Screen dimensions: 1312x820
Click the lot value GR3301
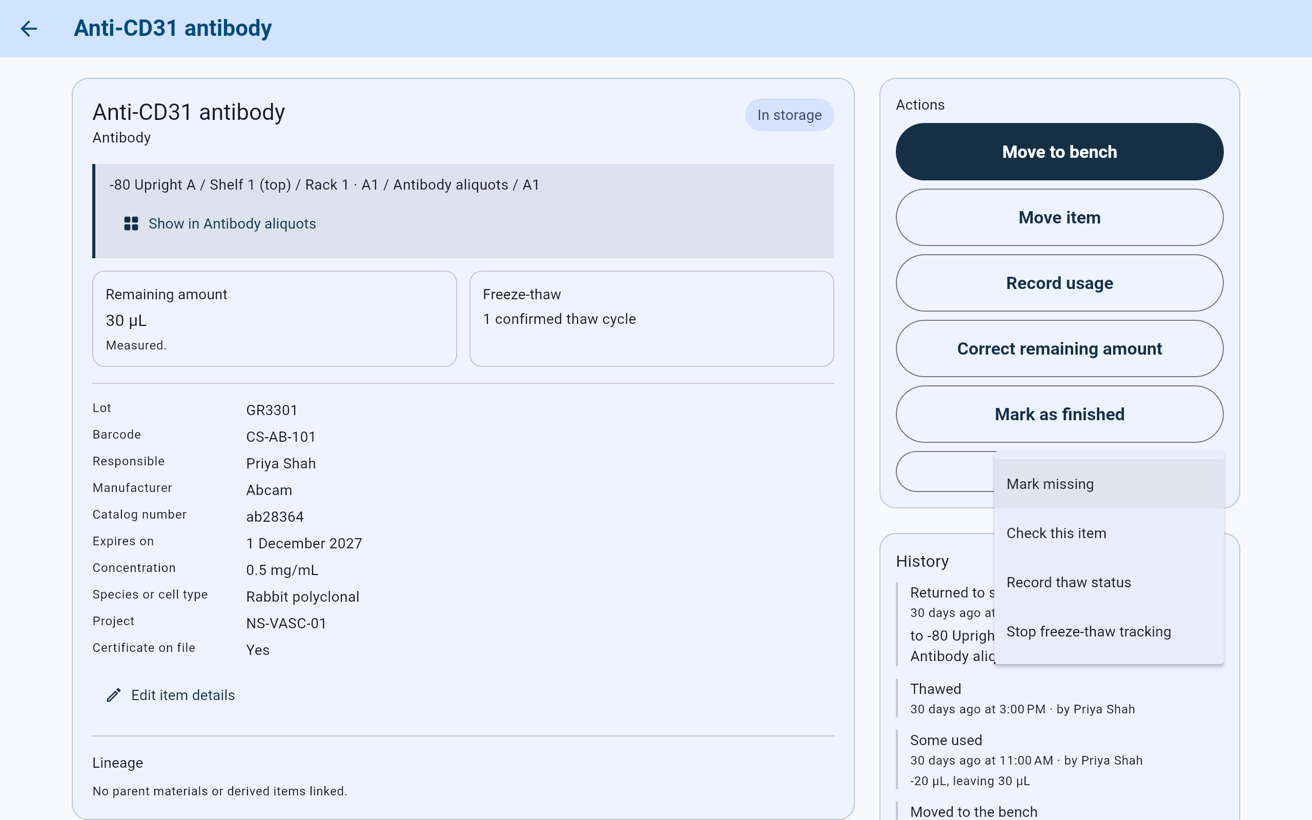pyautogui.click(x=272, y=411)
